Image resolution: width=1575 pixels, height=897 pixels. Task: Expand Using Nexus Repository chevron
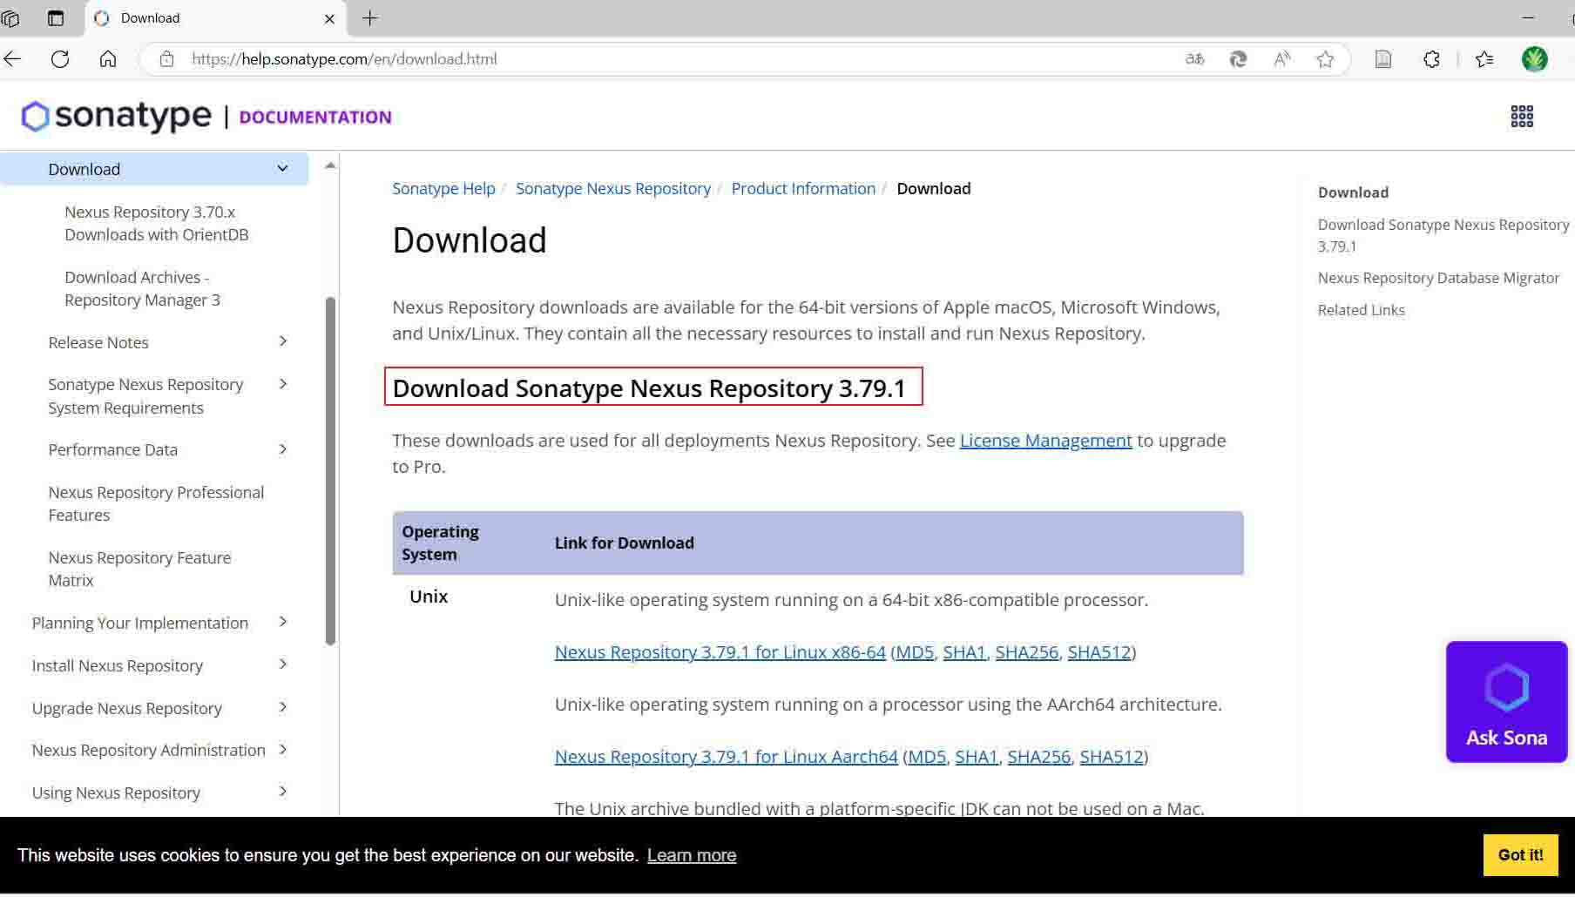[x=282, y=792]
